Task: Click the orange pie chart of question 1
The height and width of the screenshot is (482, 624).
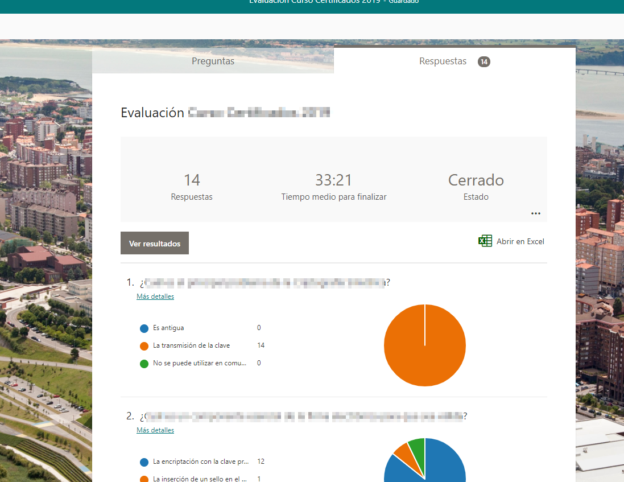Action: tap(424, 345)
